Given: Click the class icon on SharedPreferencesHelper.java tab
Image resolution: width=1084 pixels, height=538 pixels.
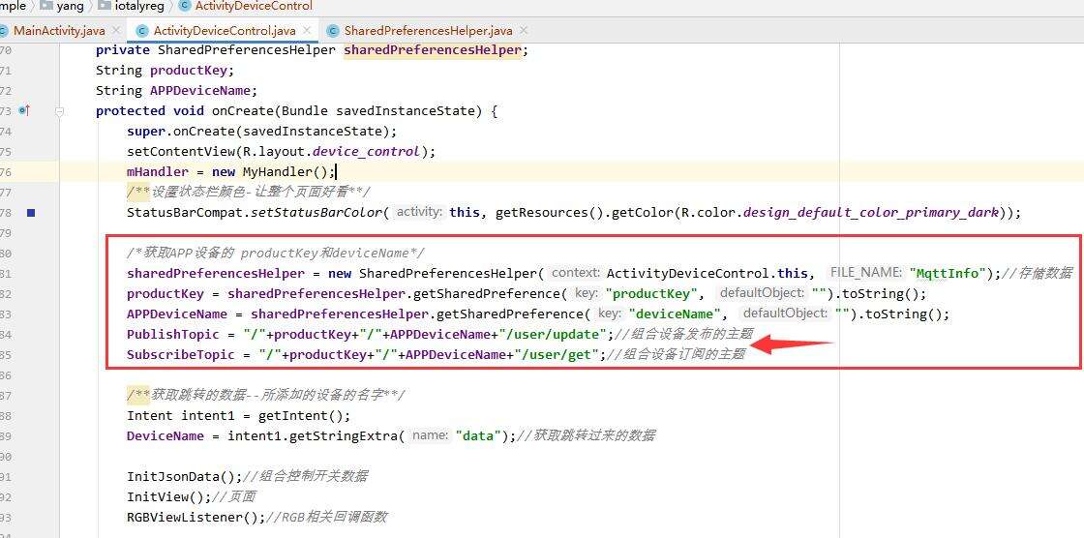Looking at the screenshot, I should click(334, 31).
